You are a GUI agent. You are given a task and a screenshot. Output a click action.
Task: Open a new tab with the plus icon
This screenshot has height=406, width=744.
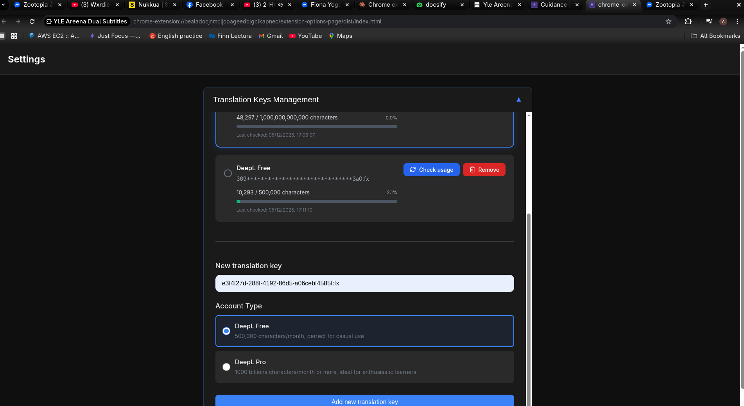[706, 5]
